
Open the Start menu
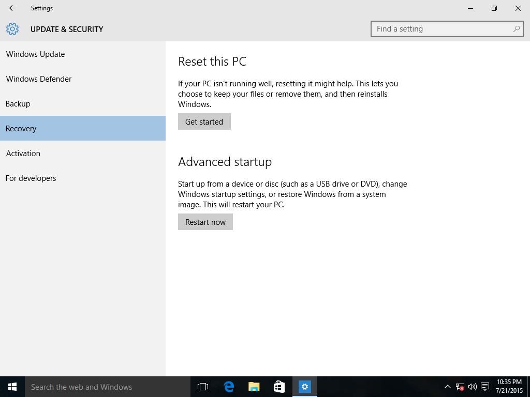pyautogui.click(x=12, y=387)
